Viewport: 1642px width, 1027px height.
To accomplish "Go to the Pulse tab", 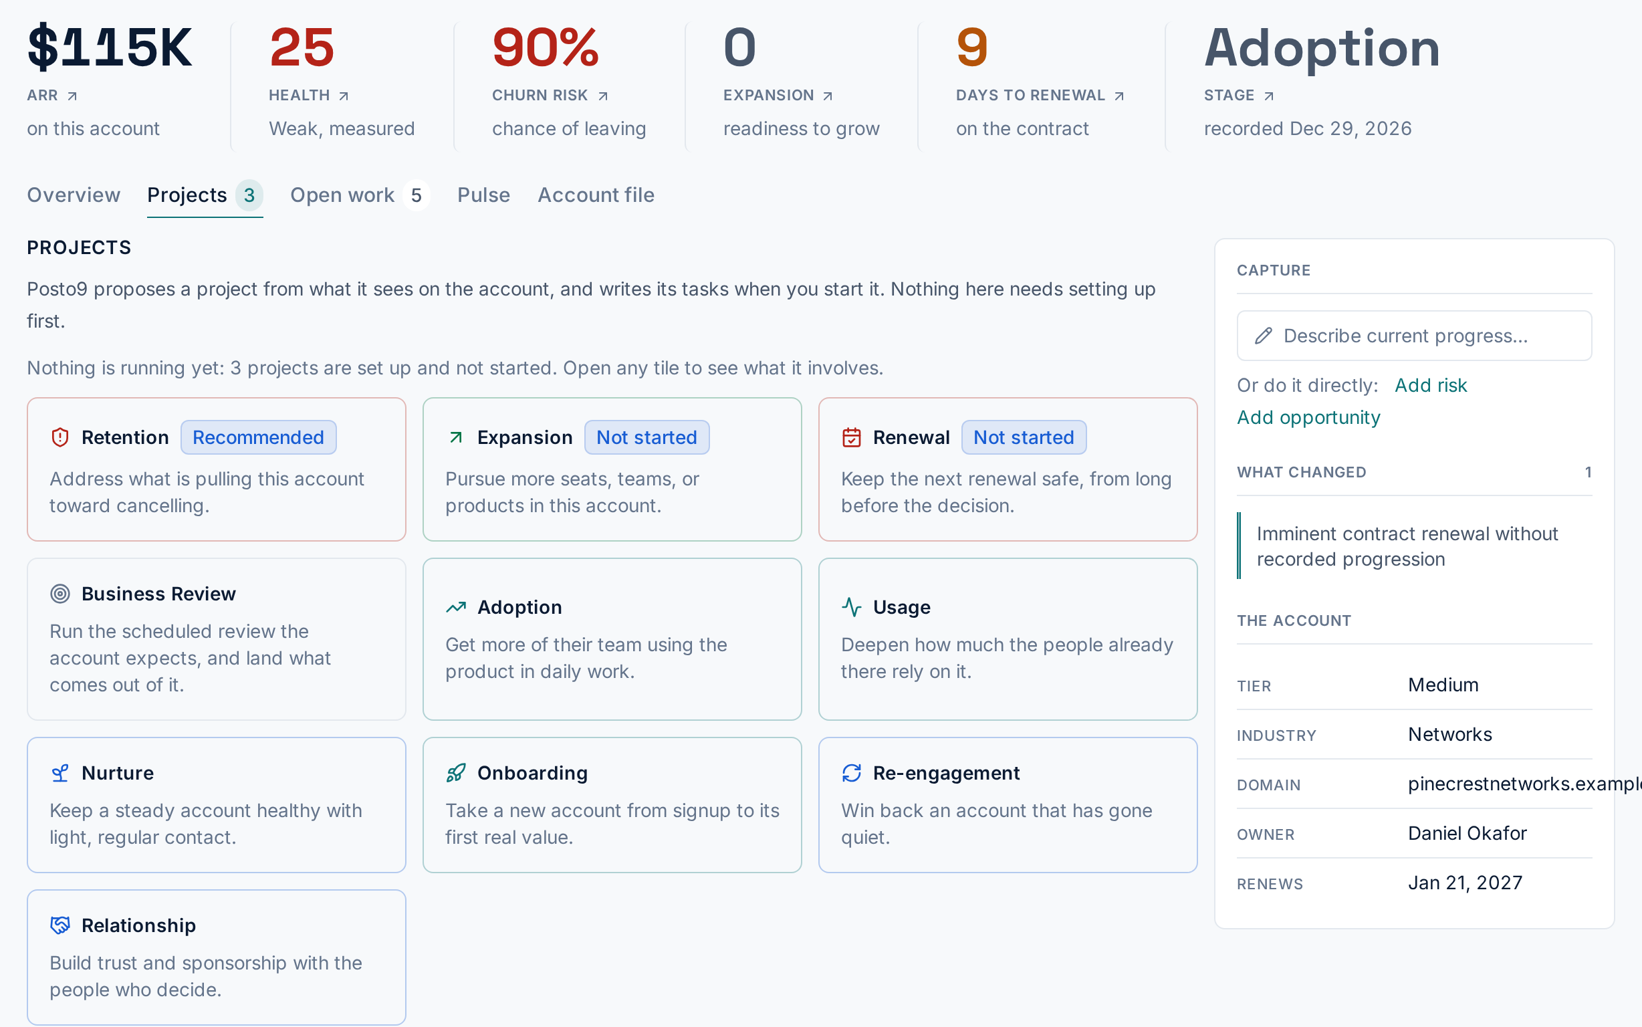I will (x=483, y=195).
